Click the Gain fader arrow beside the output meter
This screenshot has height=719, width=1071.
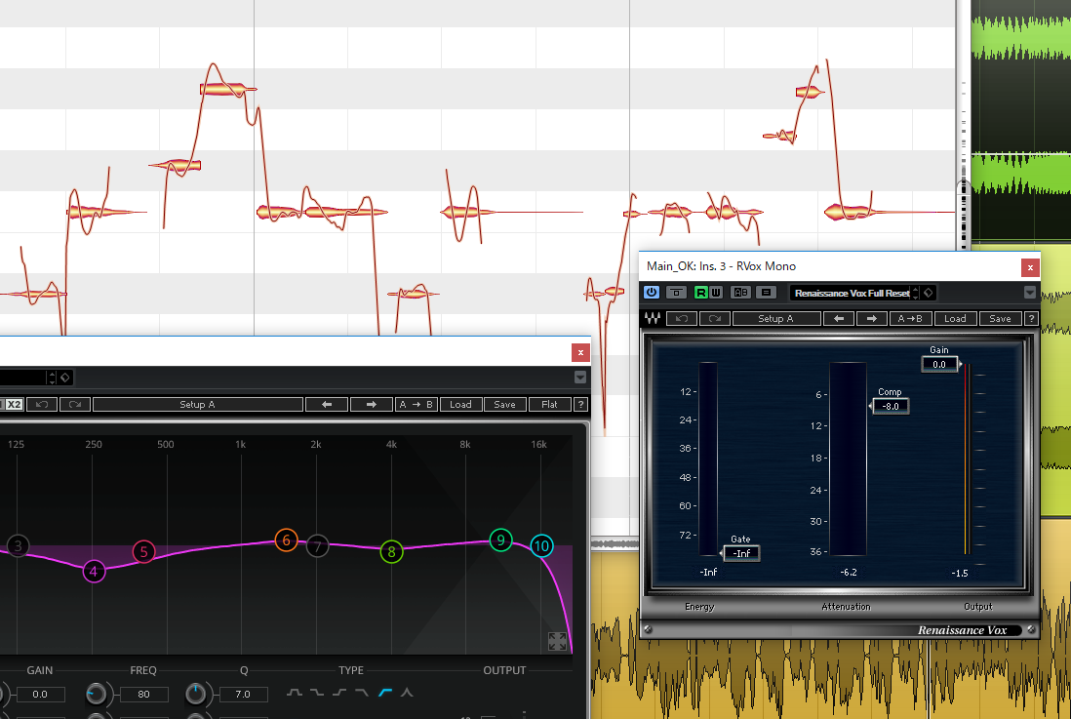pyautogui.click(x=961, y=365)
